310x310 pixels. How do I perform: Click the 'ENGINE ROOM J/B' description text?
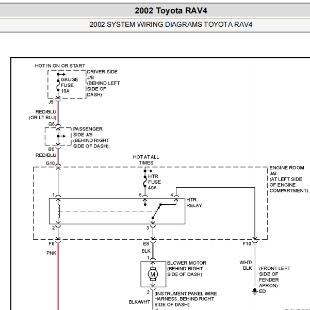click(289, 179)
